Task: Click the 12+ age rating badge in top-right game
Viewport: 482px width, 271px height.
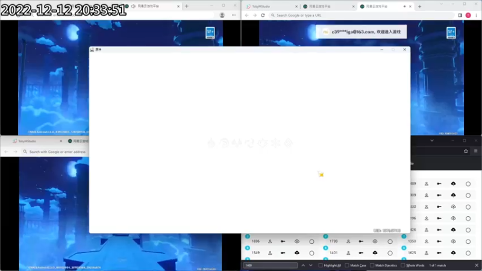Action: [451, 33]
